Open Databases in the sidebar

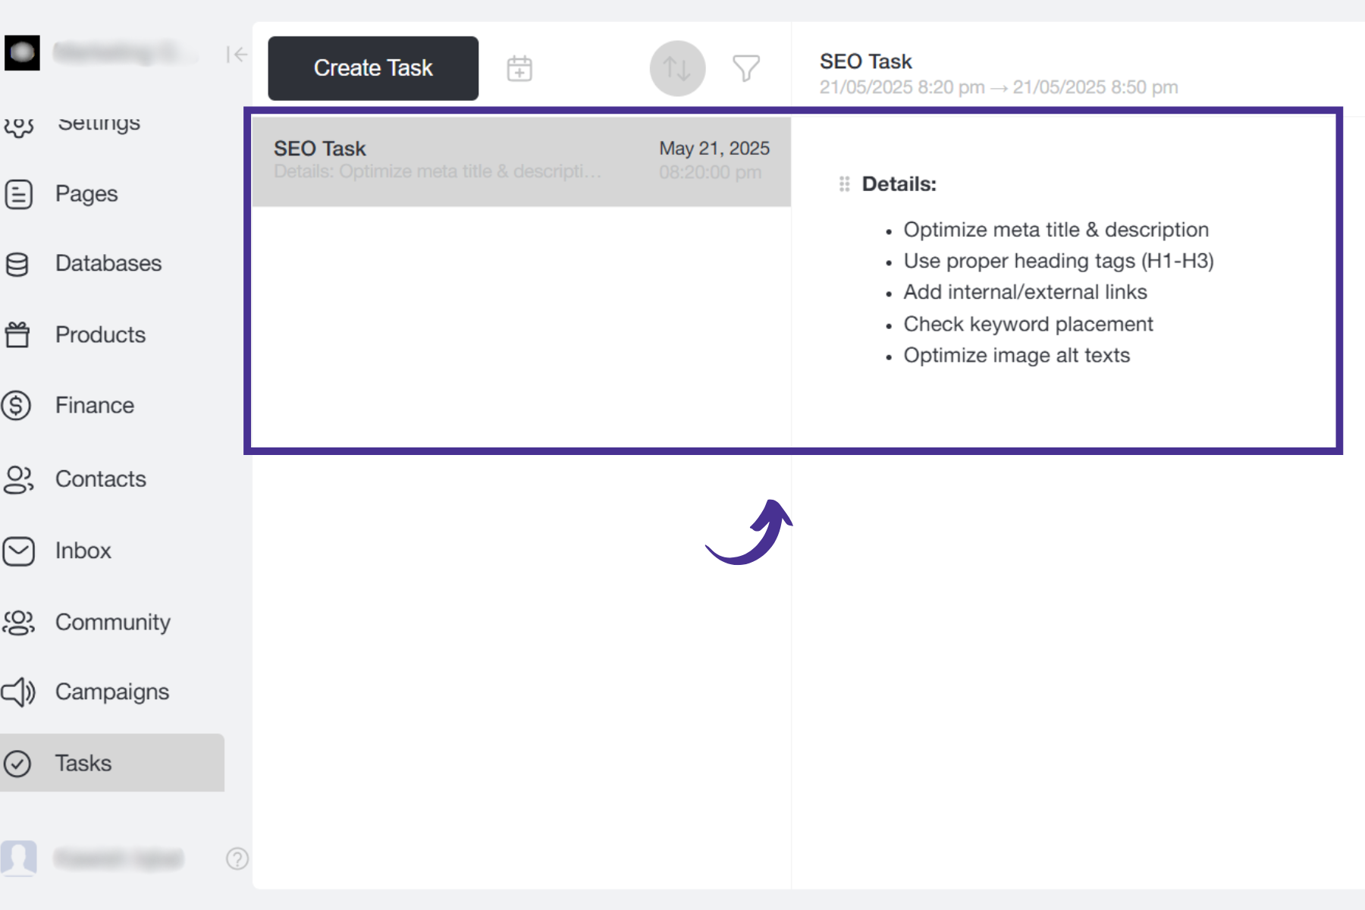click(x=108, y=264)
